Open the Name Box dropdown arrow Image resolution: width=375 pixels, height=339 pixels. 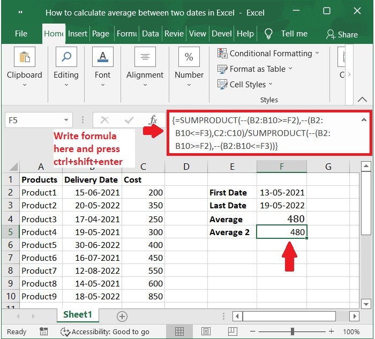click(x=66, y=120)
